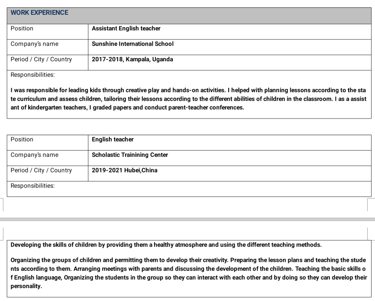
Task: Click the paragraph about leading kids through creative play
Action: (187, 90)
